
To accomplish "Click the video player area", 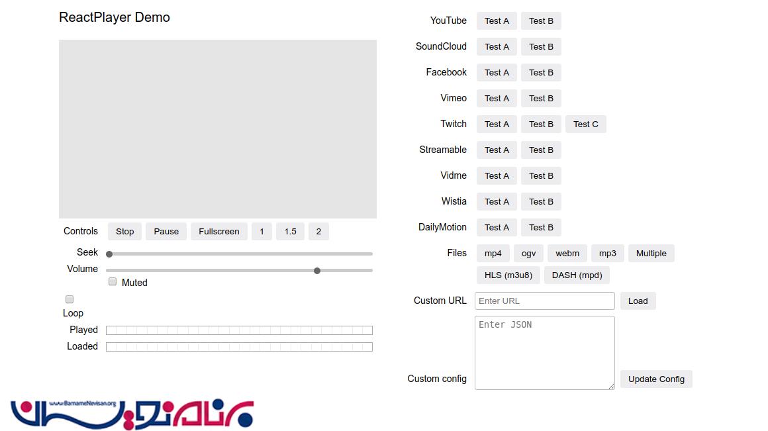I will pyautogui.click(x=217, y=129).
